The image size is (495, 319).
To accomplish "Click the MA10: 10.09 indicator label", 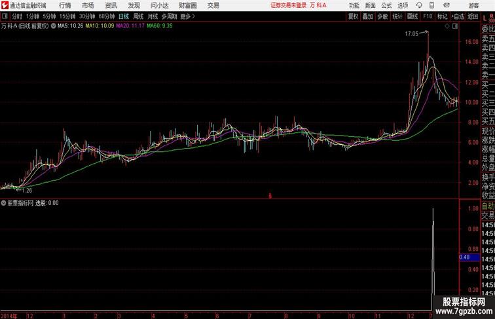I will tap(100, 26).
